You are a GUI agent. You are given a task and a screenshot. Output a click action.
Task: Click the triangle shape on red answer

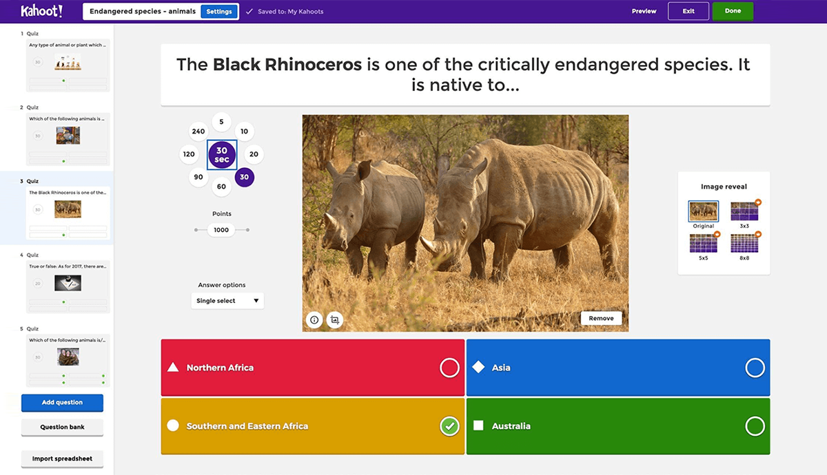coord(173,368)
